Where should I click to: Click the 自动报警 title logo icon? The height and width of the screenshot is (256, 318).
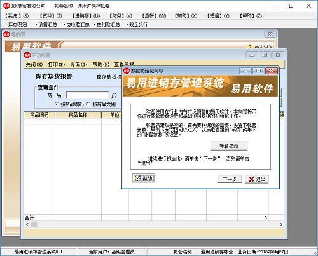click(27, 55)
